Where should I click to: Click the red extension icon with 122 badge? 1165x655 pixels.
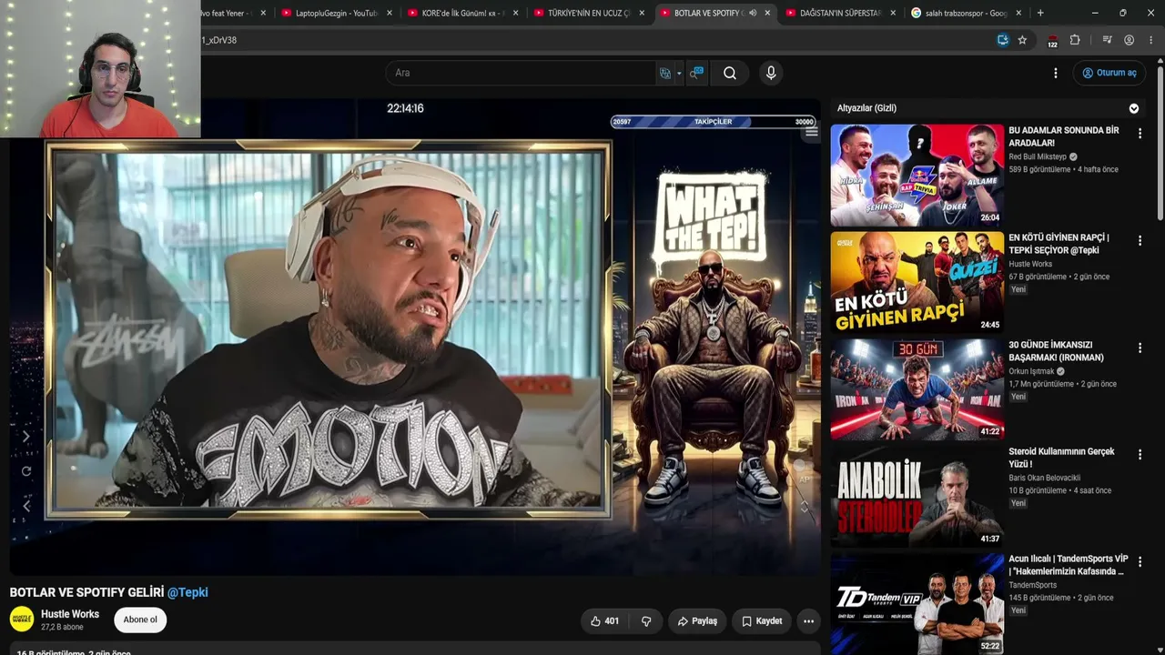[x=1052, y=41]
